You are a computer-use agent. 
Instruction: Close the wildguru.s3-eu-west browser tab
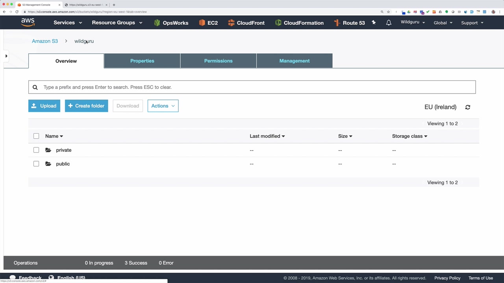106,5
